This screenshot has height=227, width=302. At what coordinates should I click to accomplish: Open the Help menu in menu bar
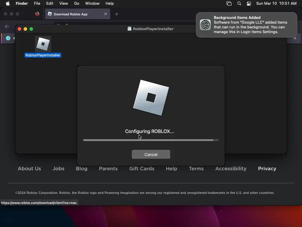tap(110, 4)
